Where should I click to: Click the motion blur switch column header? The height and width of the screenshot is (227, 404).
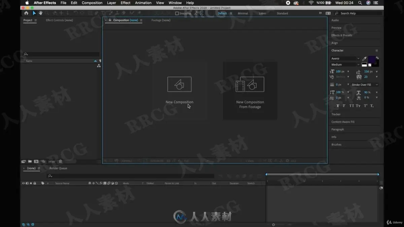click(109, 183)
